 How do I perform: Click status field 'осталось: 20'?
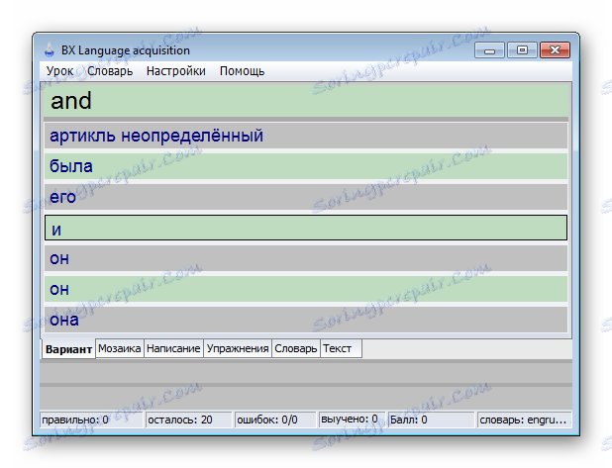[189, 421]
